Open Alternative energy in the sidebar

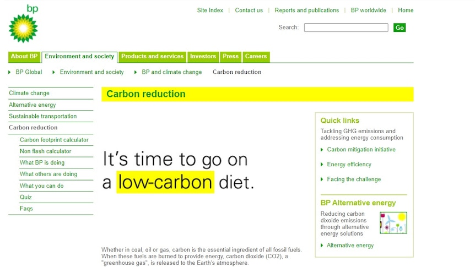33,105
